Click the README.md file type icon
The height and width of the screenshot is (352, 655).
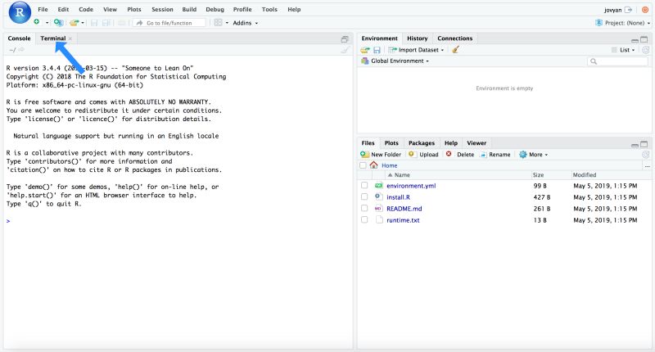point(379,209)
